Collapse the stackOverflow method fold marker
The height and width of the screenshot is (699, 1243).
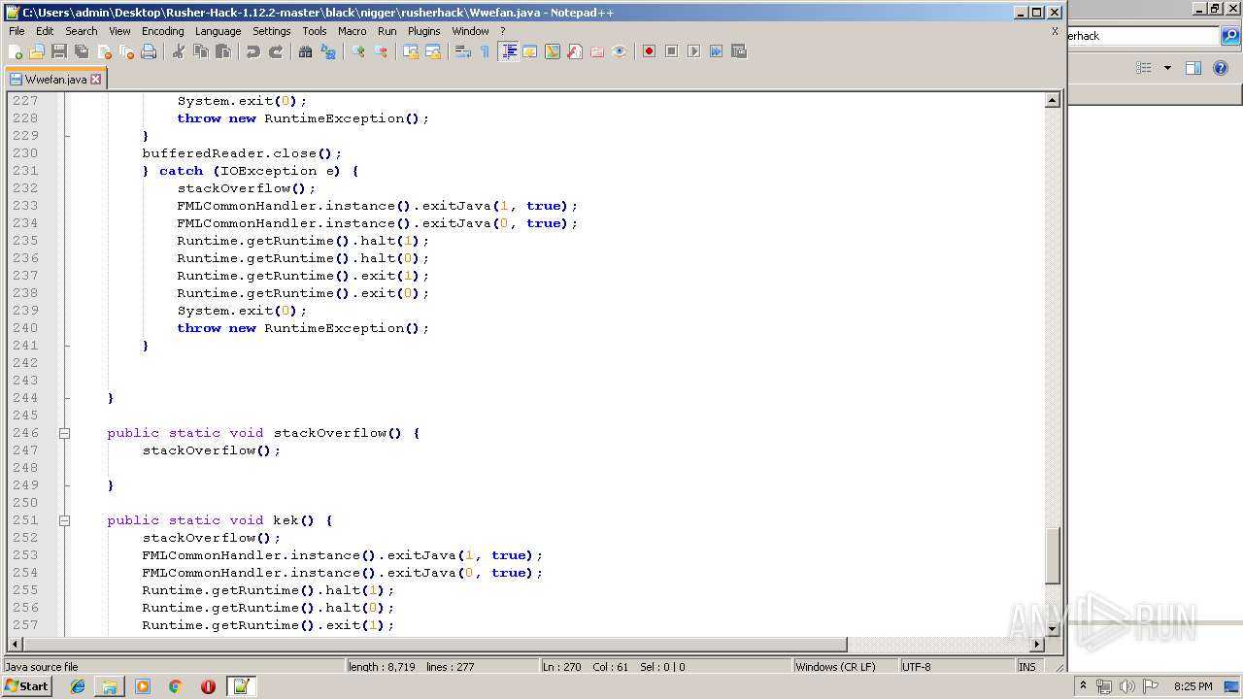click(64, 433)
